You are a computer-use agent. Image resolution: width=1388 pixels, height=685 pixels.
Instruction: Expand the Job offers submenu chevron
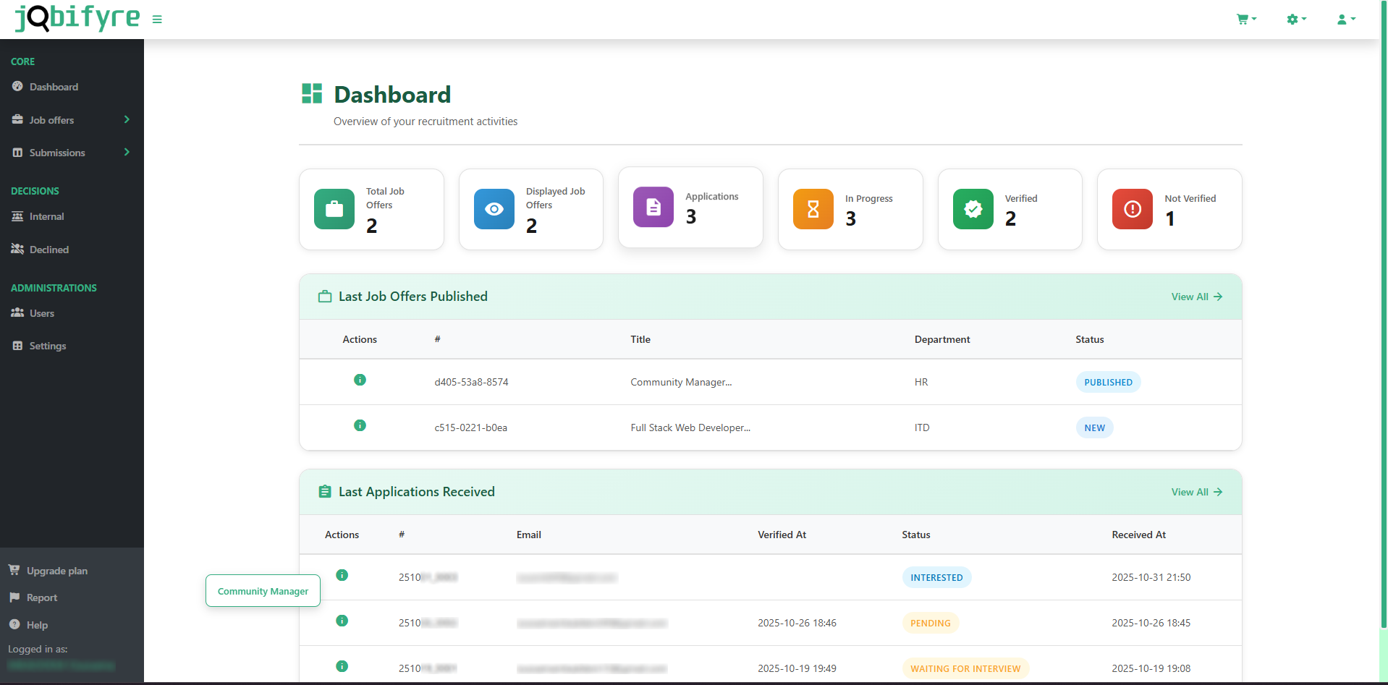(127, 119)
